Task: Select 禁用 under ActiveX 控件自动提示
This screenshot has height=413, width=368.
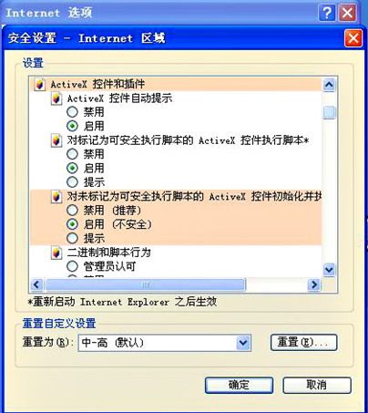Action: tap(72, 112)
